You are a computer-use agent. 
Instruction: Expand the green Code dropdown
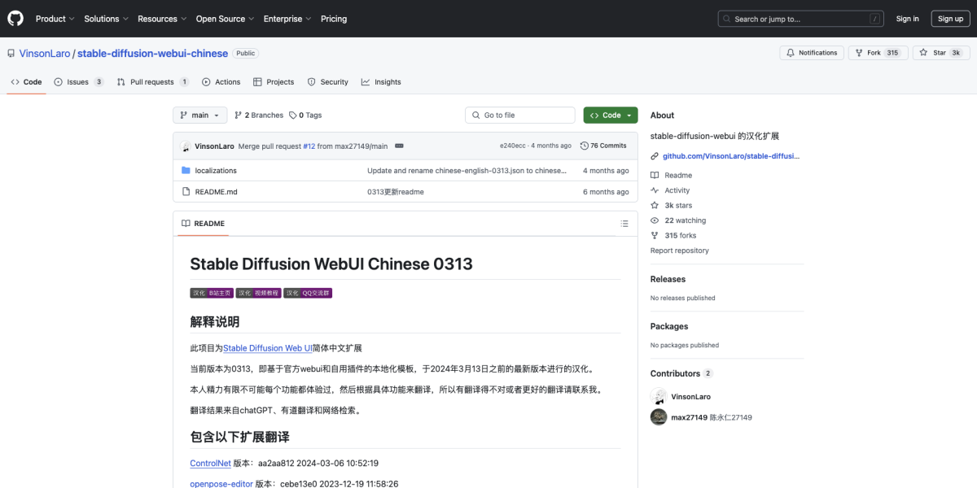(610, 115)
